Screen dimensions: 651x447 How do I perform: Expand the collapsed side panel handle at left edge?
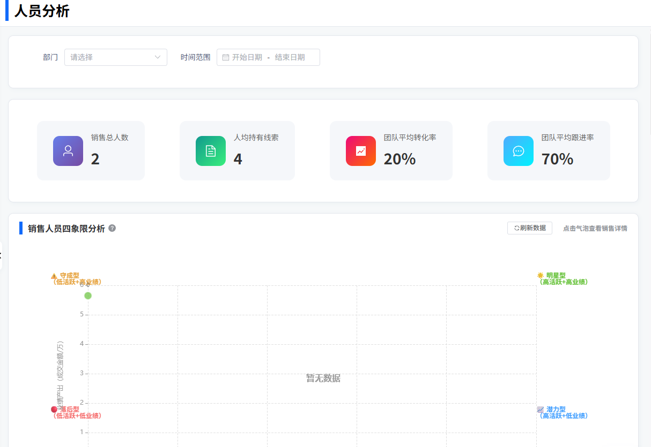(x=1, y=255)
